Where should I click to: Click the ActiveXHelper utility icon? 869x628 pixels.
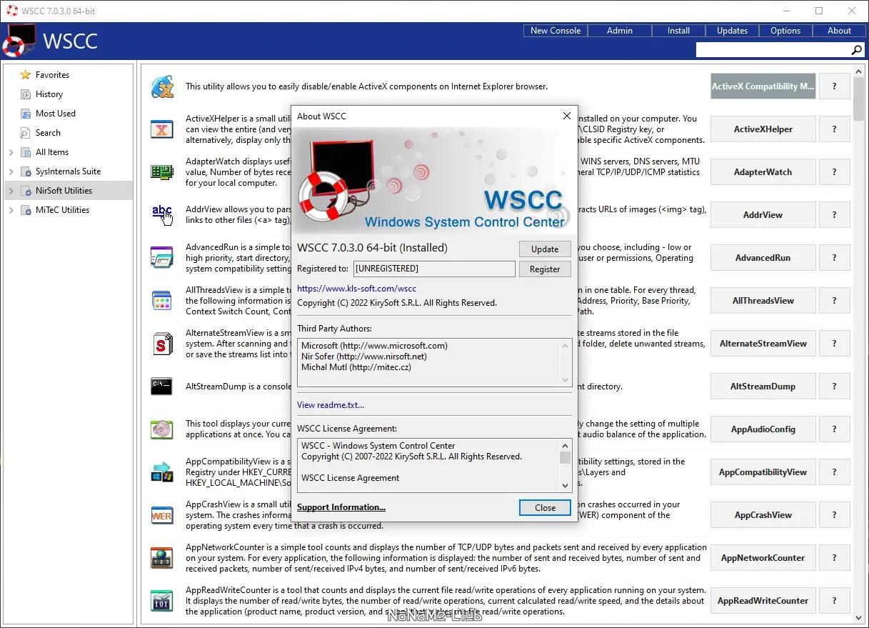162,129
